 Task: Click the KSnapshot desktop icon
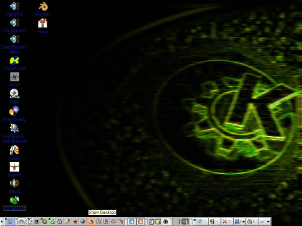[x=14, y=203]
